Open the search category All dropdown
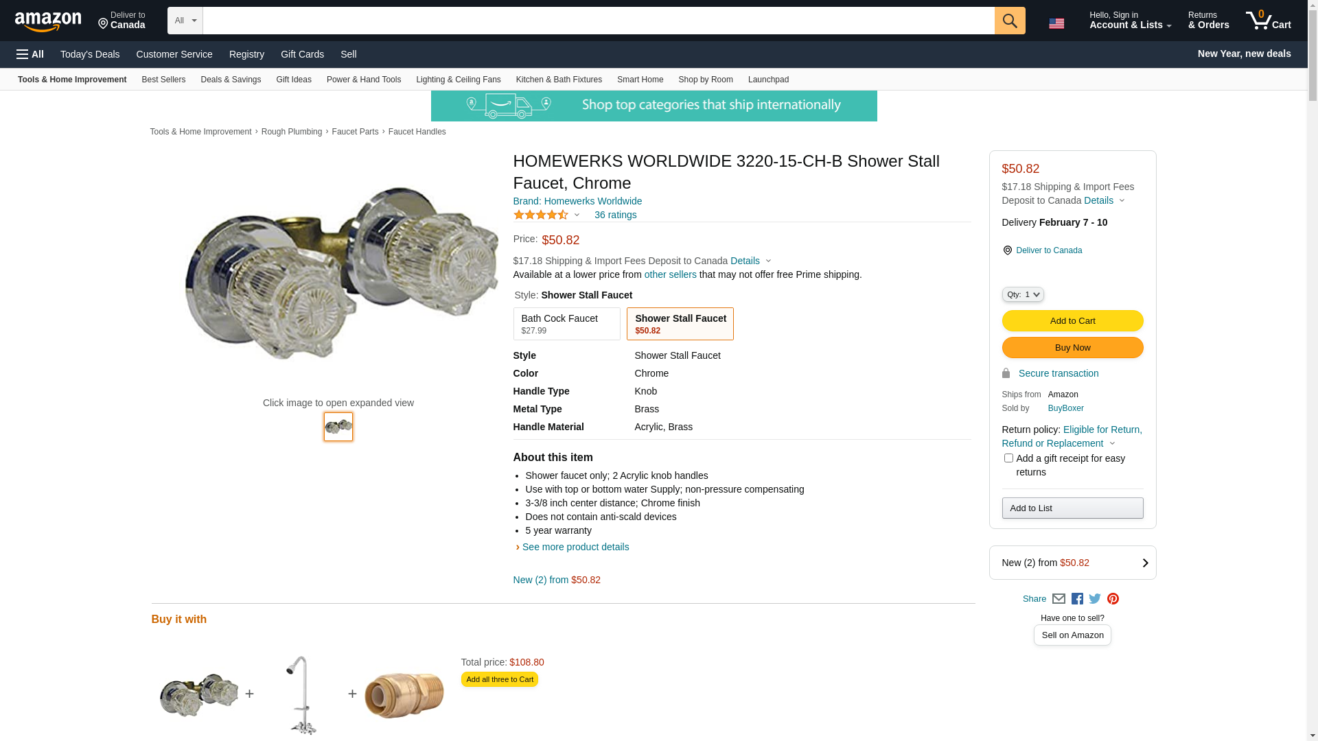Viewport: 1318px width, 741px height. [x=185, y=21]
